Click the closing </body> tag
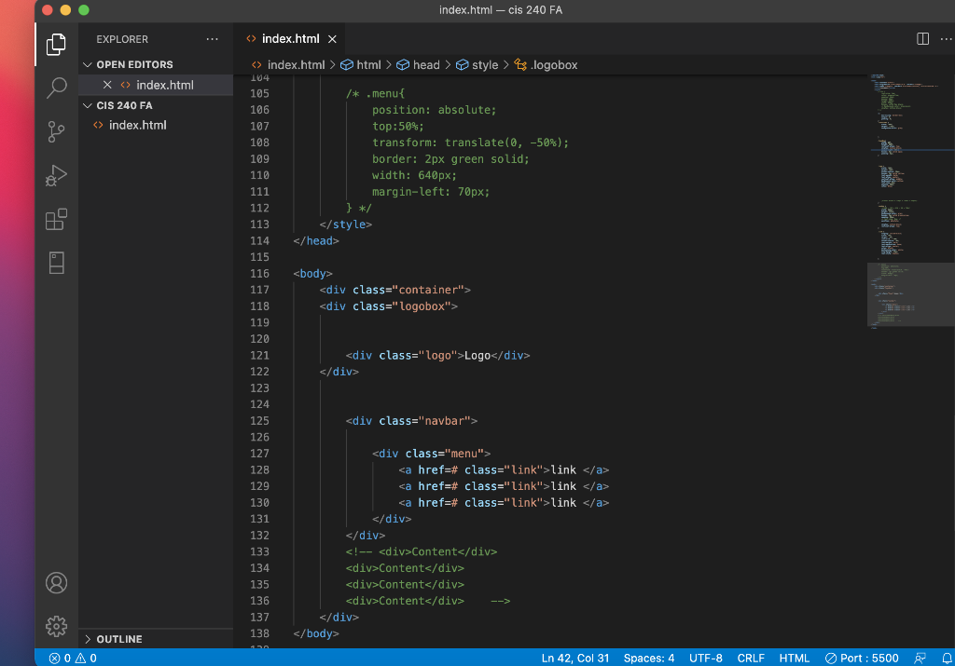The height and width of the screenshot is (666, 955). (315, 633)
